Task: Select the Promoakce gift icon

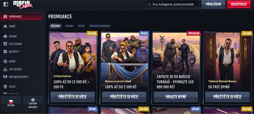Action: click(x=5, y=16)
